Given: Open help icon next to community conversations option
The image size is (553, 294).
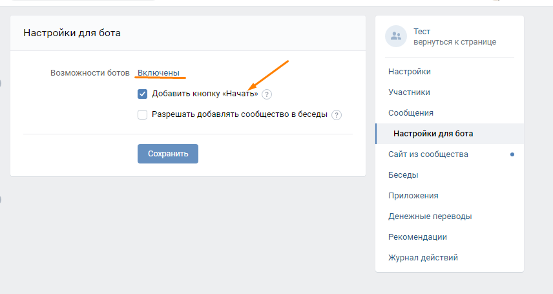Looking at the screenshot, I should click(x=337, y=115).
